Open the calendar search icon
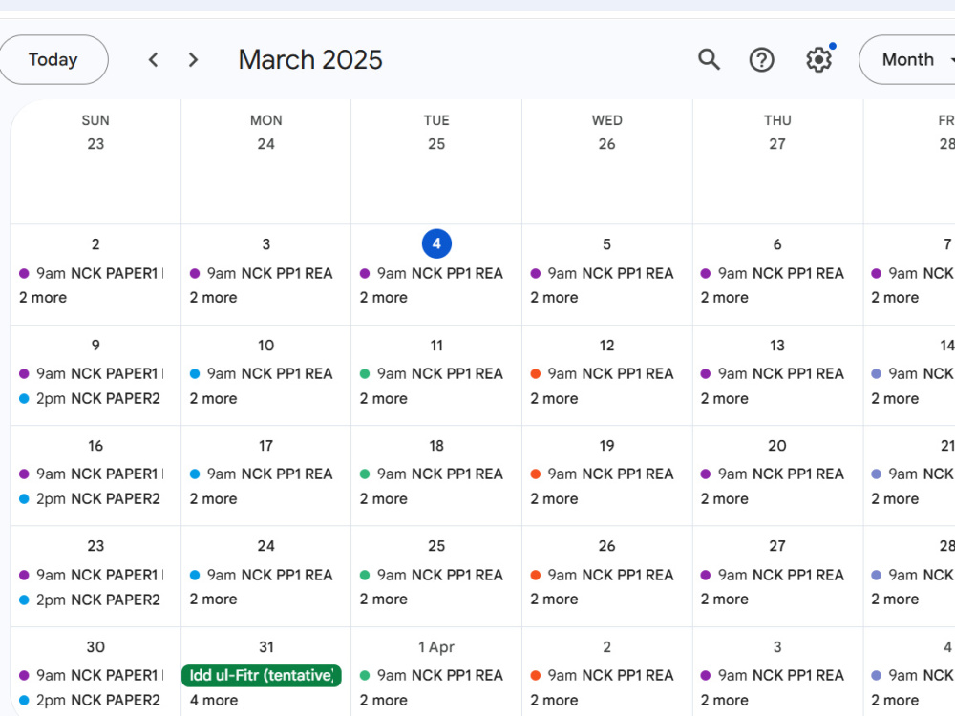Screen dimensions: 955x716 click(x=709, y=59)
